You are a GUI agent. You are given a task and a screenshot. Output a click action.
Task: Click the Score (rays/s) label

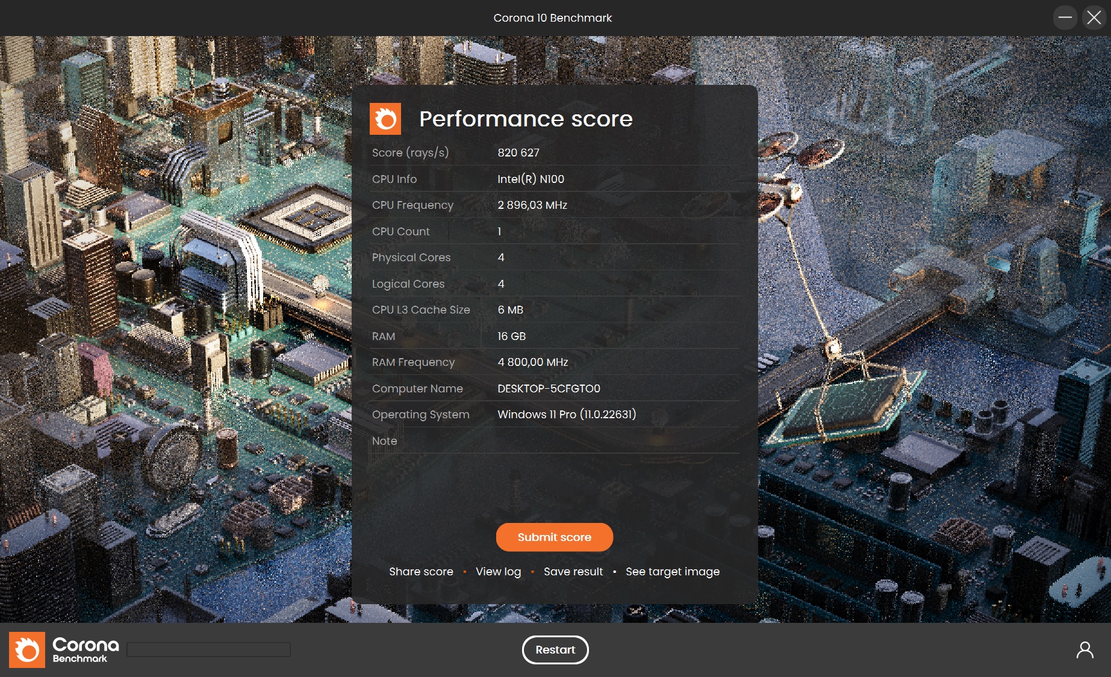click(x=410, y=153)
